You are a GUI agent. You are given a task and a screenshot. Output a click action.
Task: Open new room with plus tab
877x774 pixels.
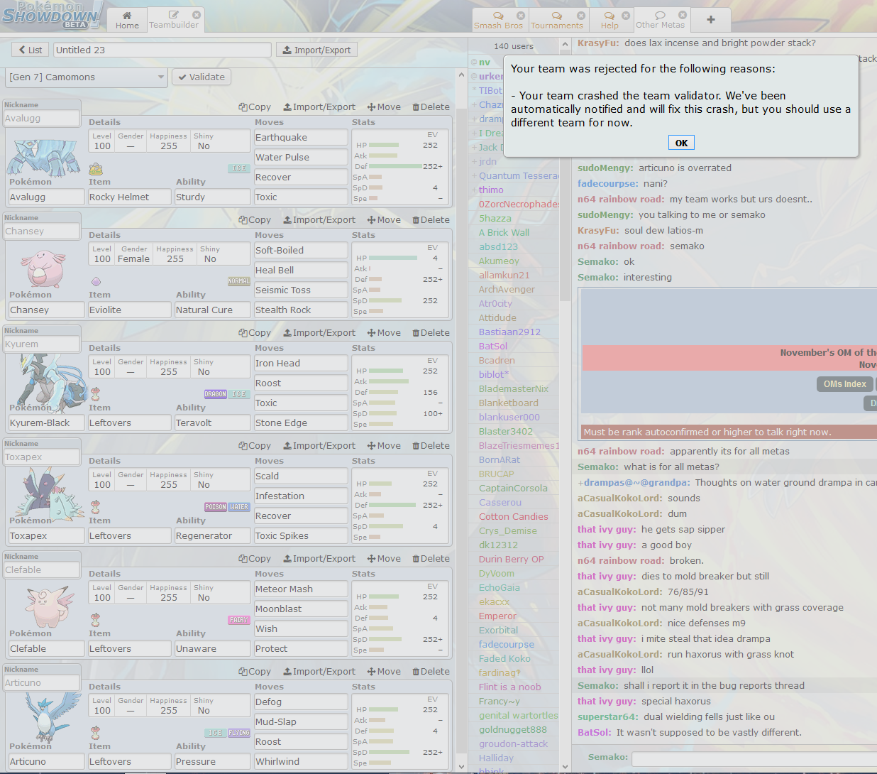coord(710,20)
